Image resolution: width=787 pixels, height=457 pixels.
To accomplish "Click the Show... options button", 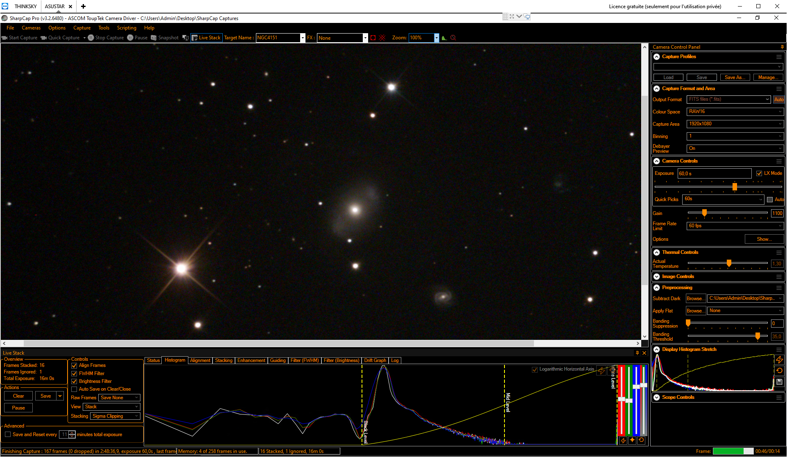I will 764,239.
